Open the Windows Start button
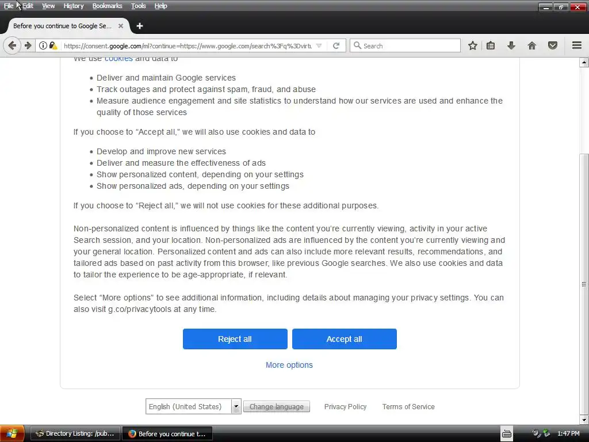 (12, 434)
